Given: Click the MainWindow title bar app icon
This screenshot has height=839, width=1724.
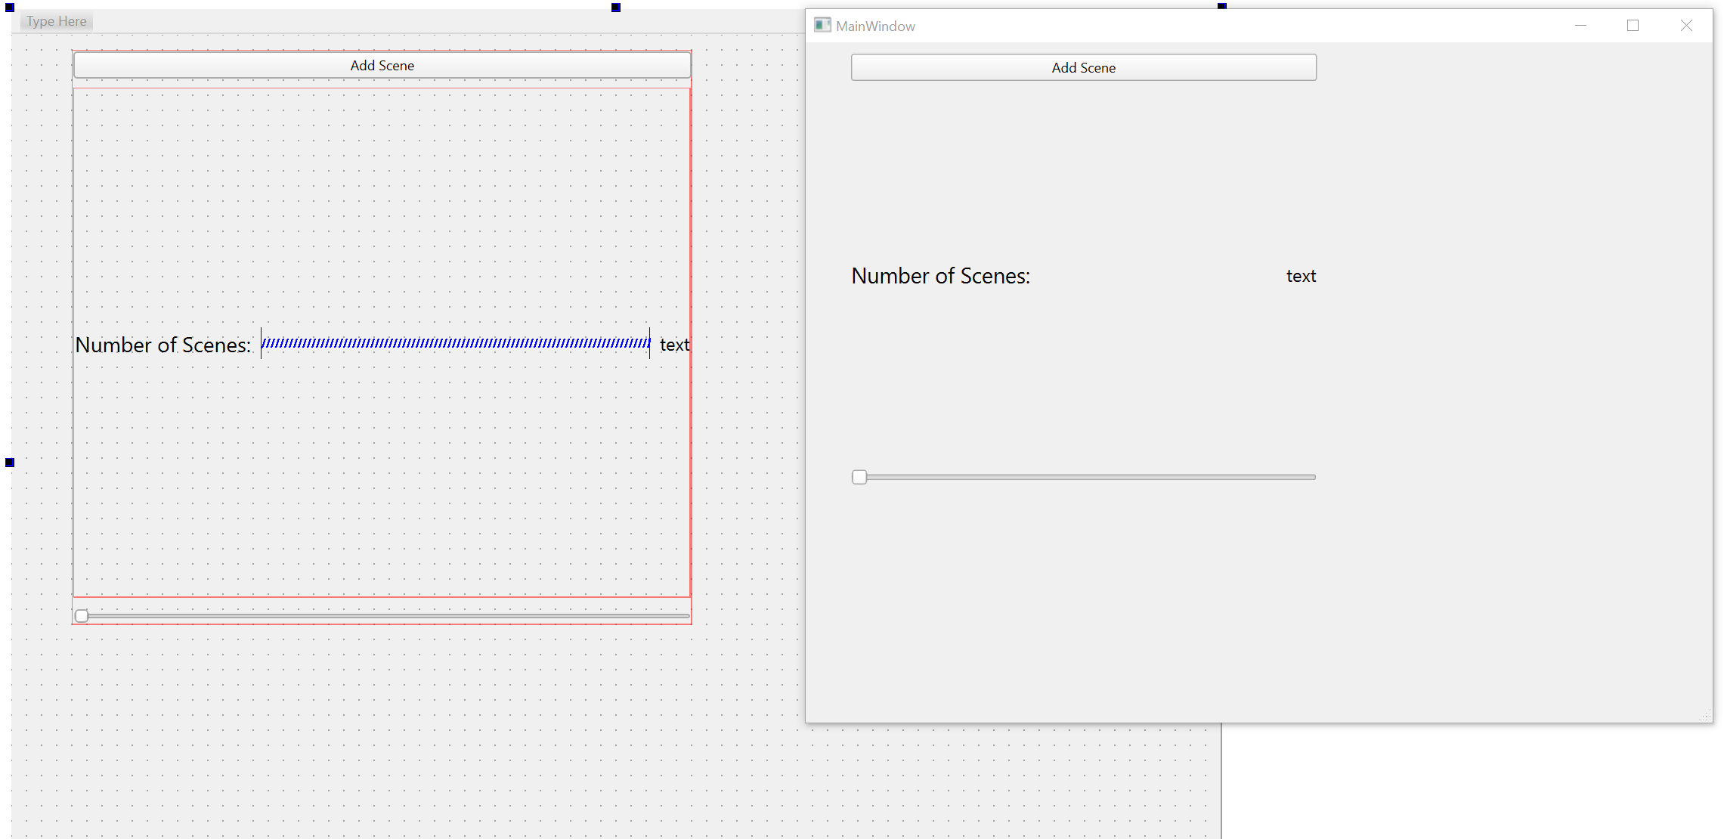Looking at the screenshot, I should point(822,26).
